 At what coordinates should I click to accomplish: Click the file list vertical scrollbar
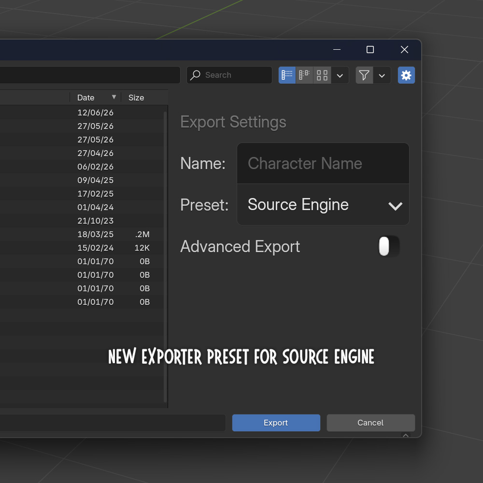tap(165, 257)
